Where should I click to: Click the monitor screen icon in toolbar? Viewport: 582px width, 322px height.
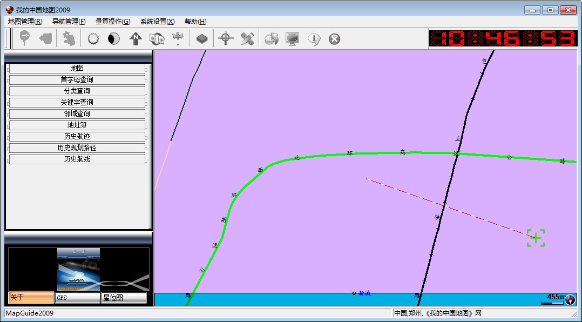coord(293,39)
